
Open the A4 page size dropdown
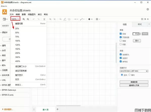tap(134, 71)
